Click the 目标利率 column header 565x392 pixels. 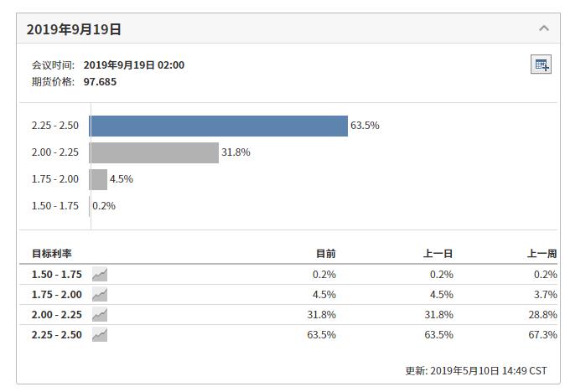(52, 254)
